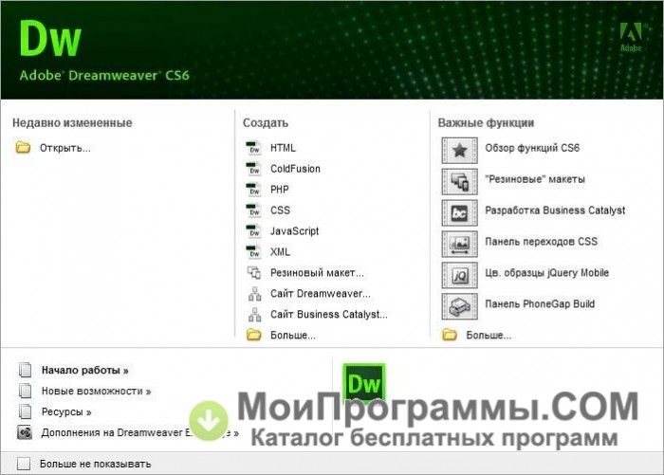The image size is (664, 475).
Task: Click the star icon for Обзор функций CS6
Action: click(459, 151)
